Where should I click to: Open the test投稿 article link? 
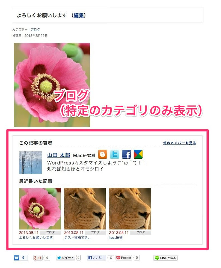click(116, 237)
